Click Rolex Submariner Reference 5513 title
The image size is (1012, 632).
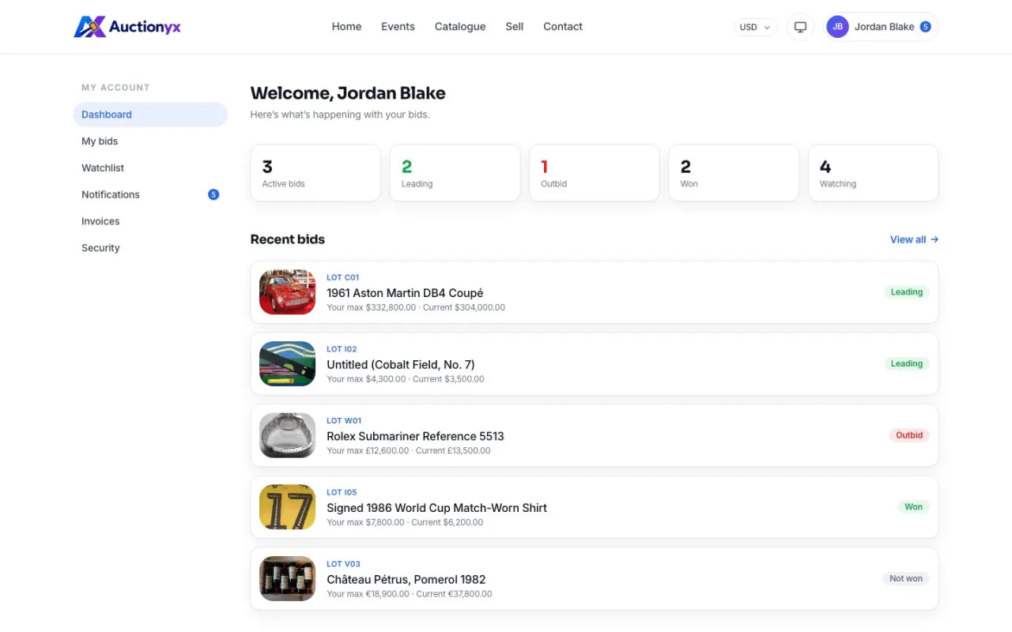(x=415, y=436)
